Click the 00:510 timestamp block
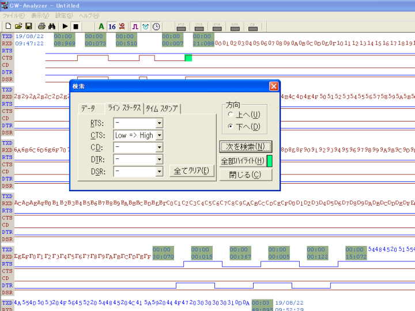The image size is (415, 311). pos(126,40)
